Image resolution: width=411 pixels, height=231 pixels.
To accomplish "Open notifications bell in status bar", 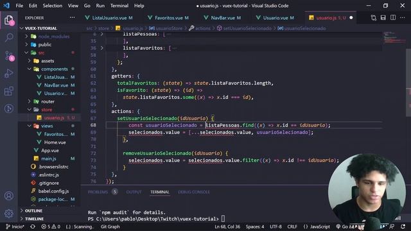I will [x=403, y=227].
